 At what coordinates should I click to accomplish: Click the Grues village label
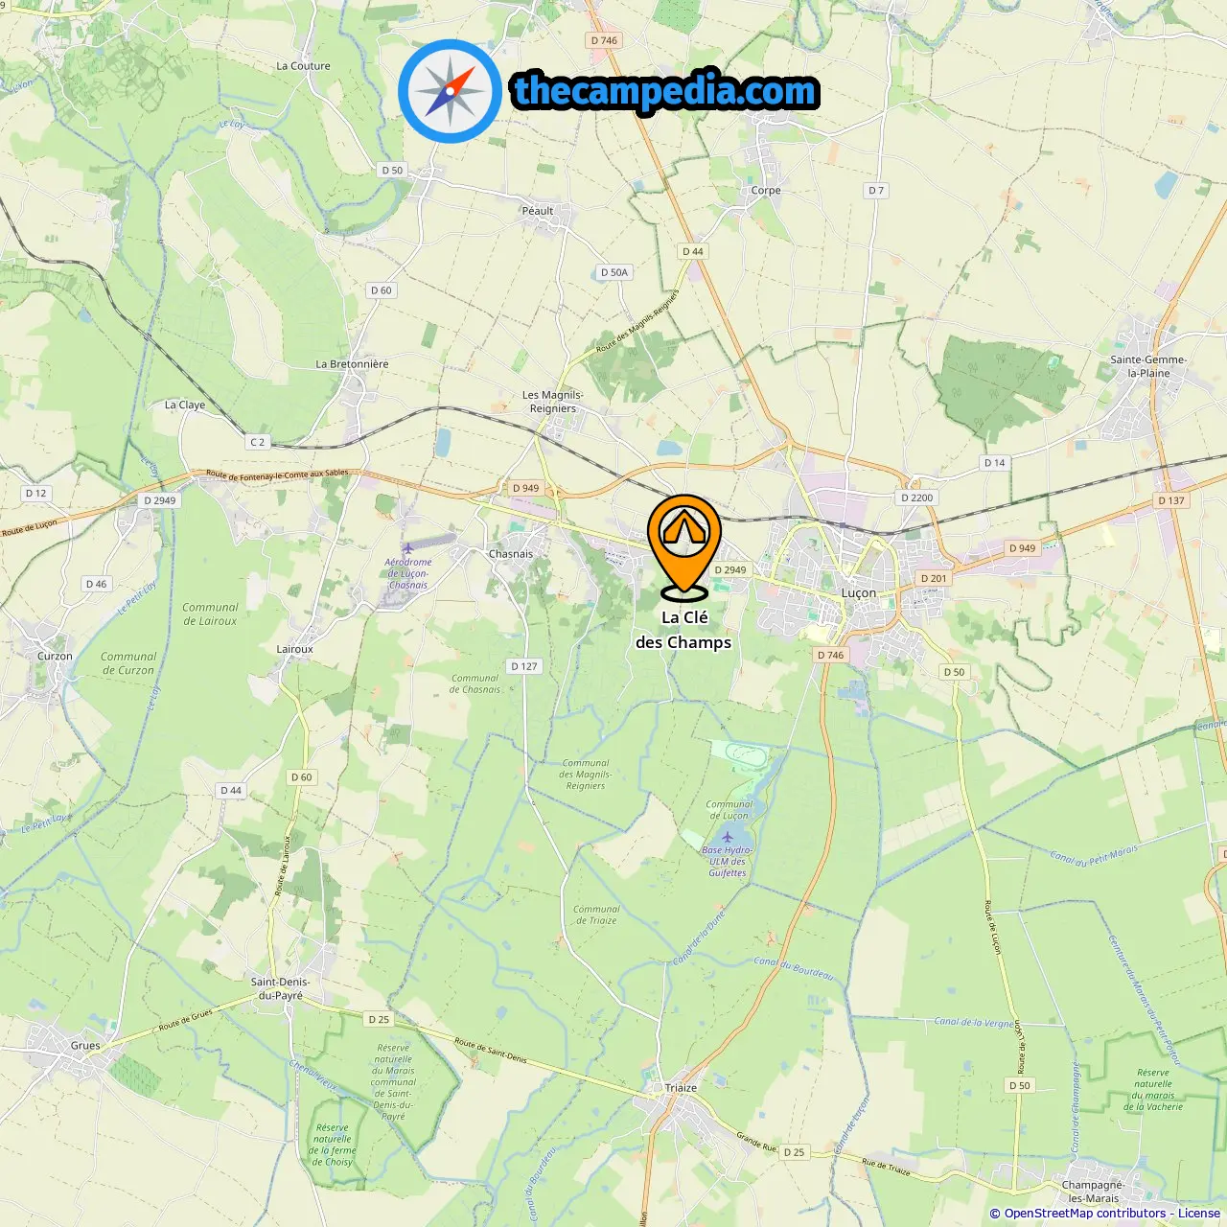coord(85,1046)
